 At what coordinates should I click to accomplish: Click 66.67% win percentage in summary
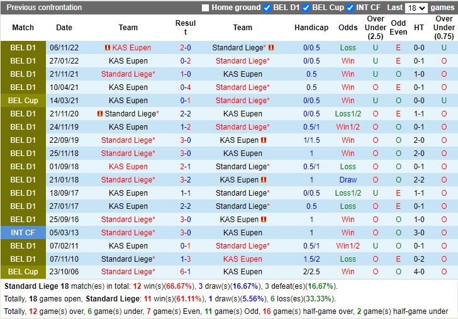[x=179, y=286]
